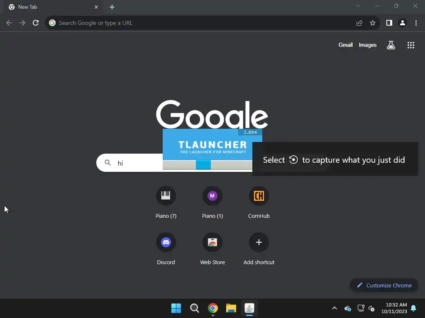Viewport: 425px width, 318px height.
Task: Close the New Tab tab
Action: coord(96,7)
